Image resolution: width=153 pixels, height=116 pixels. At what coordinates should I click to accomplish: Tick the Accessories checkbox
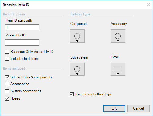click(x=7, y=84)
